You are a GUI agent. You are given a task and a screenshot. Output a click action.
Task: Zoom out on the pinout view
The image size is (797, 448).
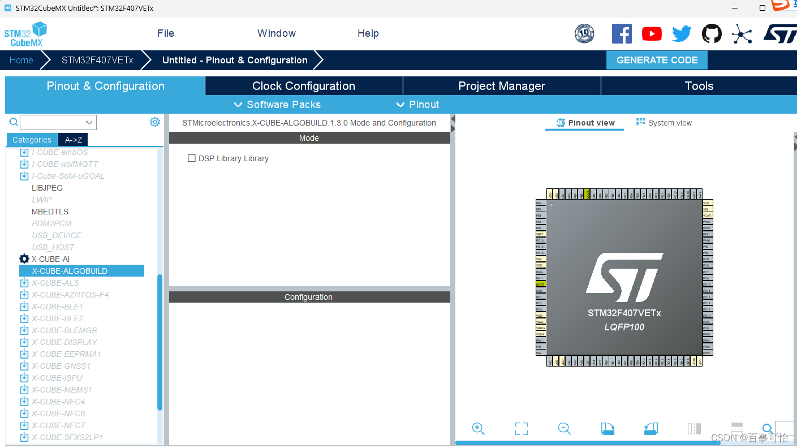tap(564, 429)
